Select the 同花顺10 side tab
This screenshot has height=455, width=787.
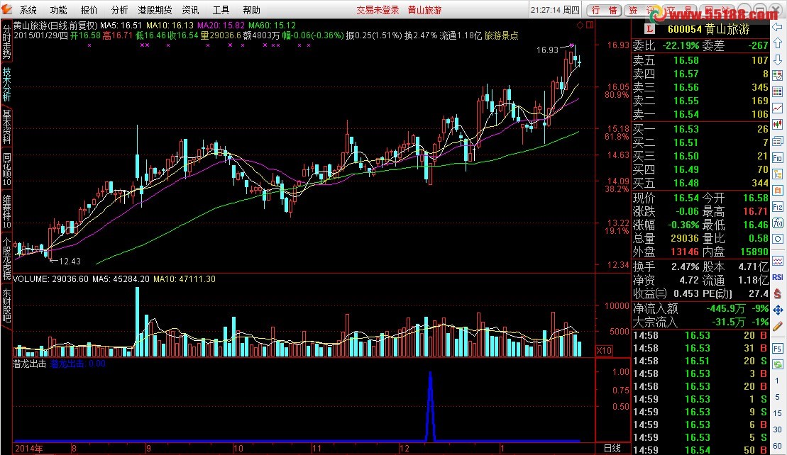coord(6,169)
